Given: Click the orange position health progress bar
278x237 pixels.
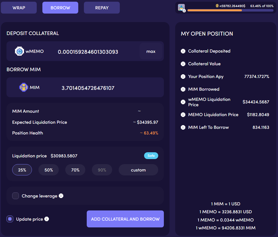Looking at the screenshot, I should [x=230, y=10].
